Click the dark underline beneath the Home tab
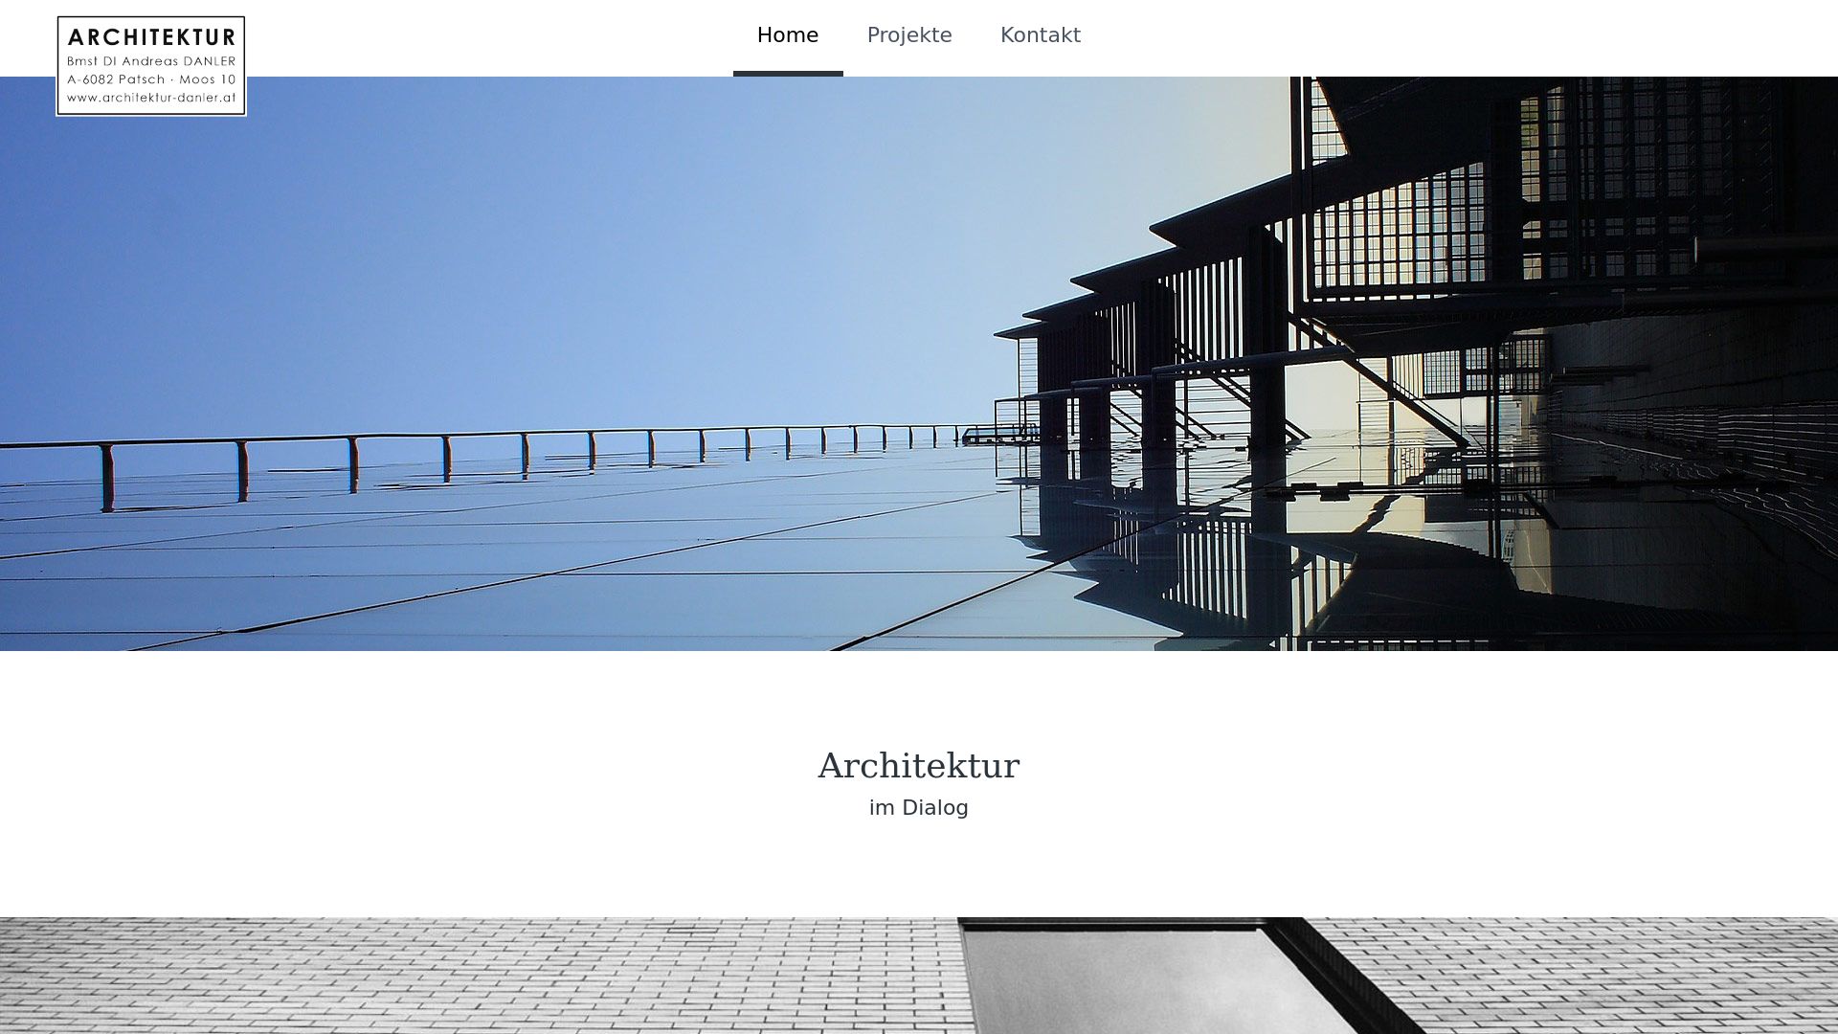Screen dimensions: 1838x1034 [788, 74]
